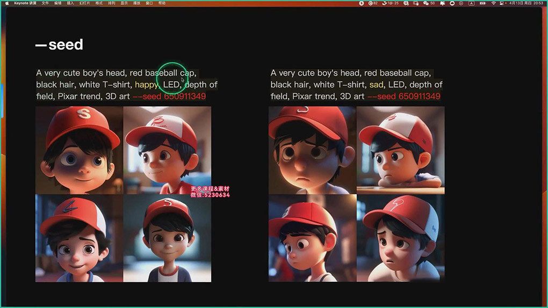Click the word 'happy' in left prompt
This screenshot has width=548, height=308.
pos(146,85)
